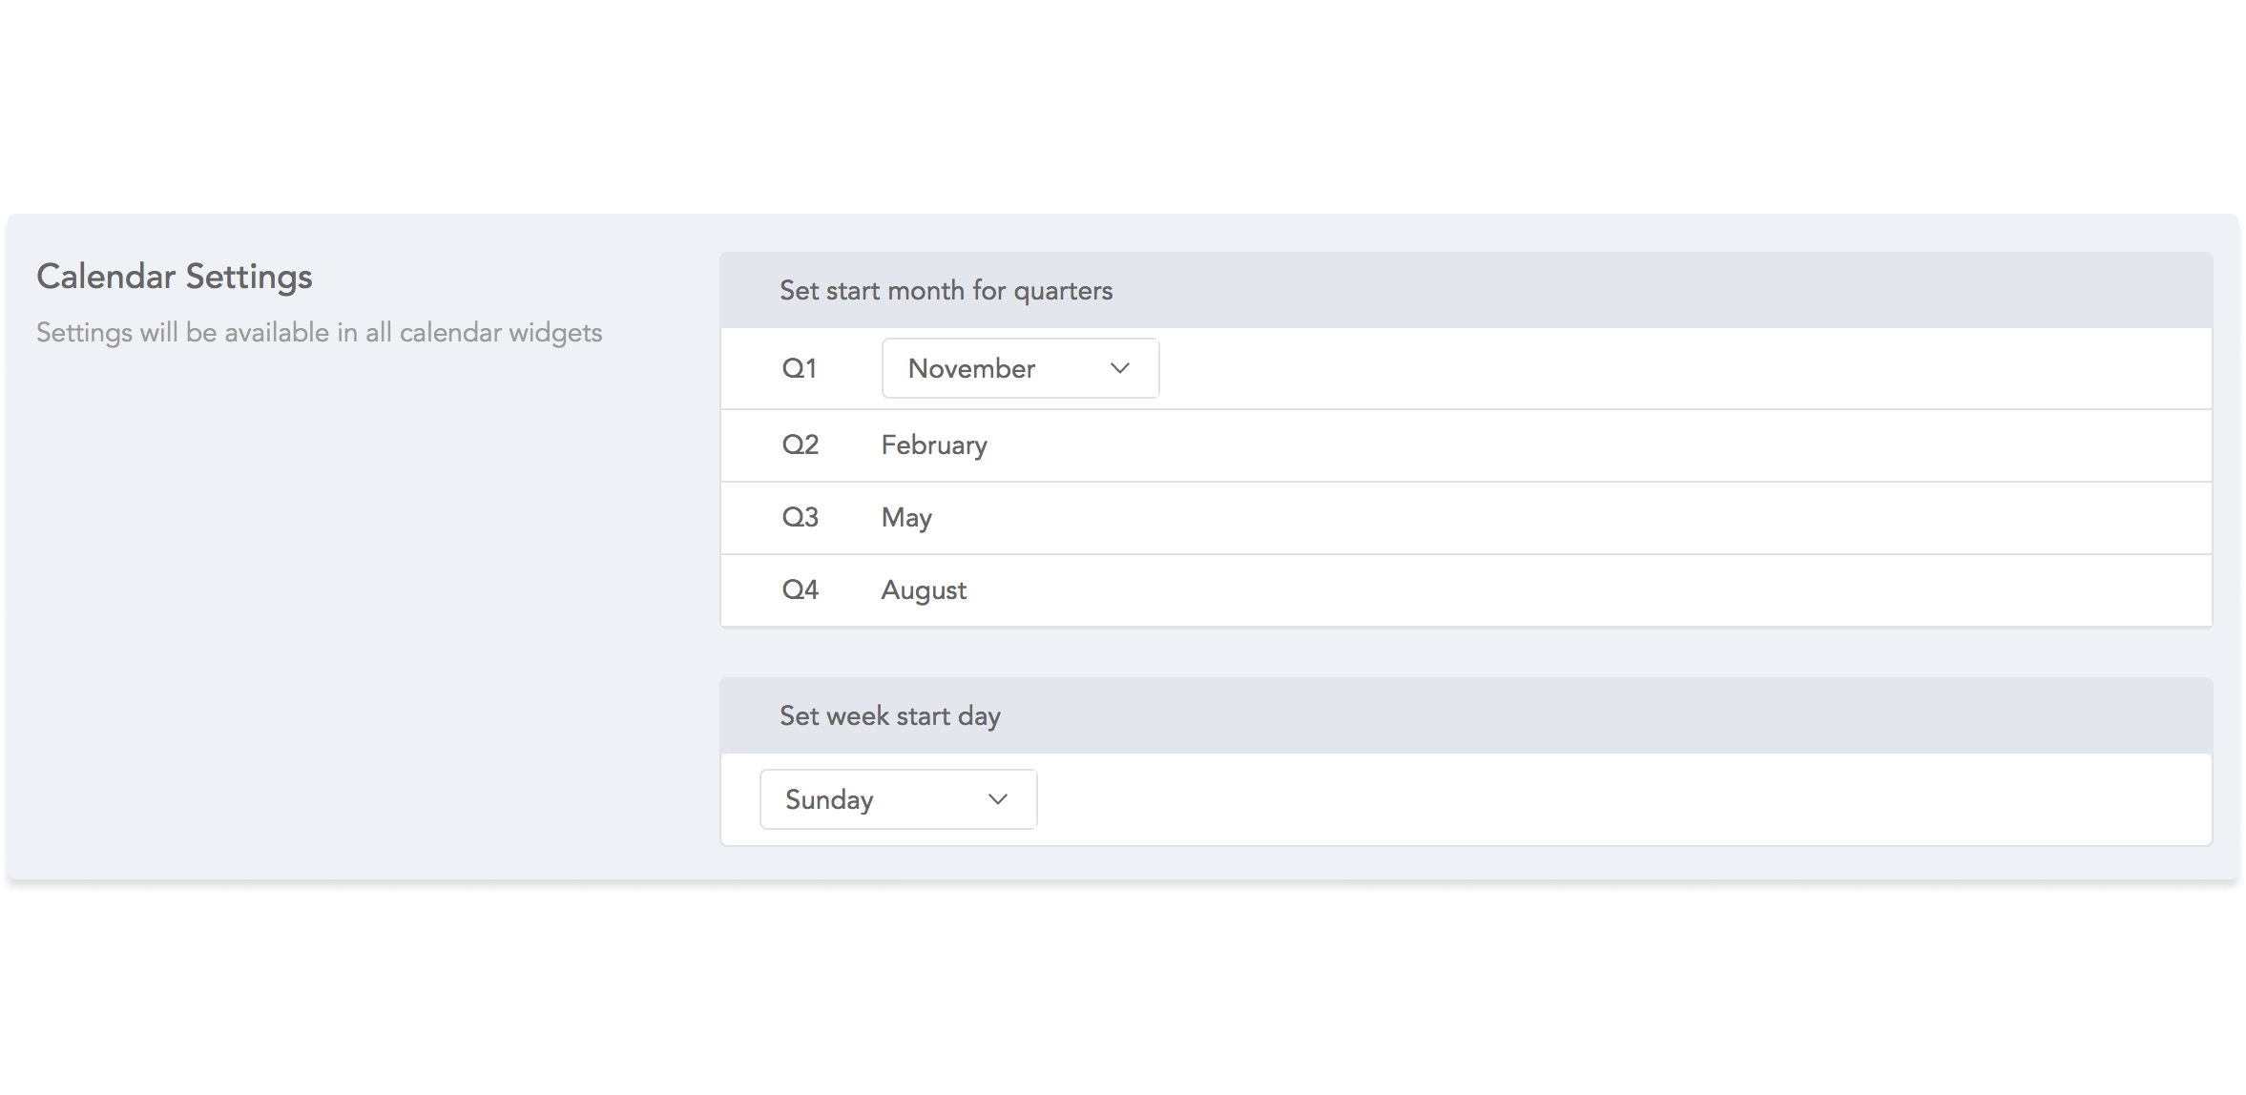Screen dimensions: 2246x1095
Task: Click the 'Set start month for quarters' header
Action: click(946, 290)
